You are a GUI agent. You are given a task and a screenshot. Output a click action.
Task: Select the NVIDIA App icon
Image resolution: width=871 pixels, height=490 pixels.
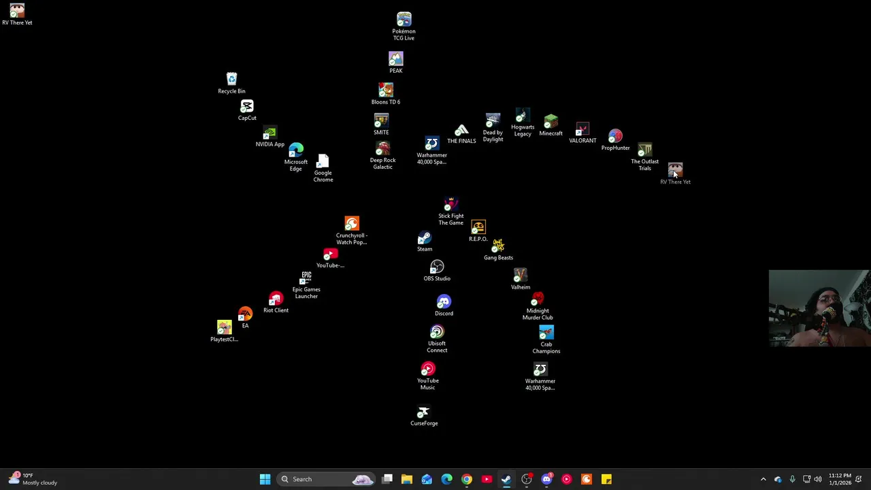point(270,137)
